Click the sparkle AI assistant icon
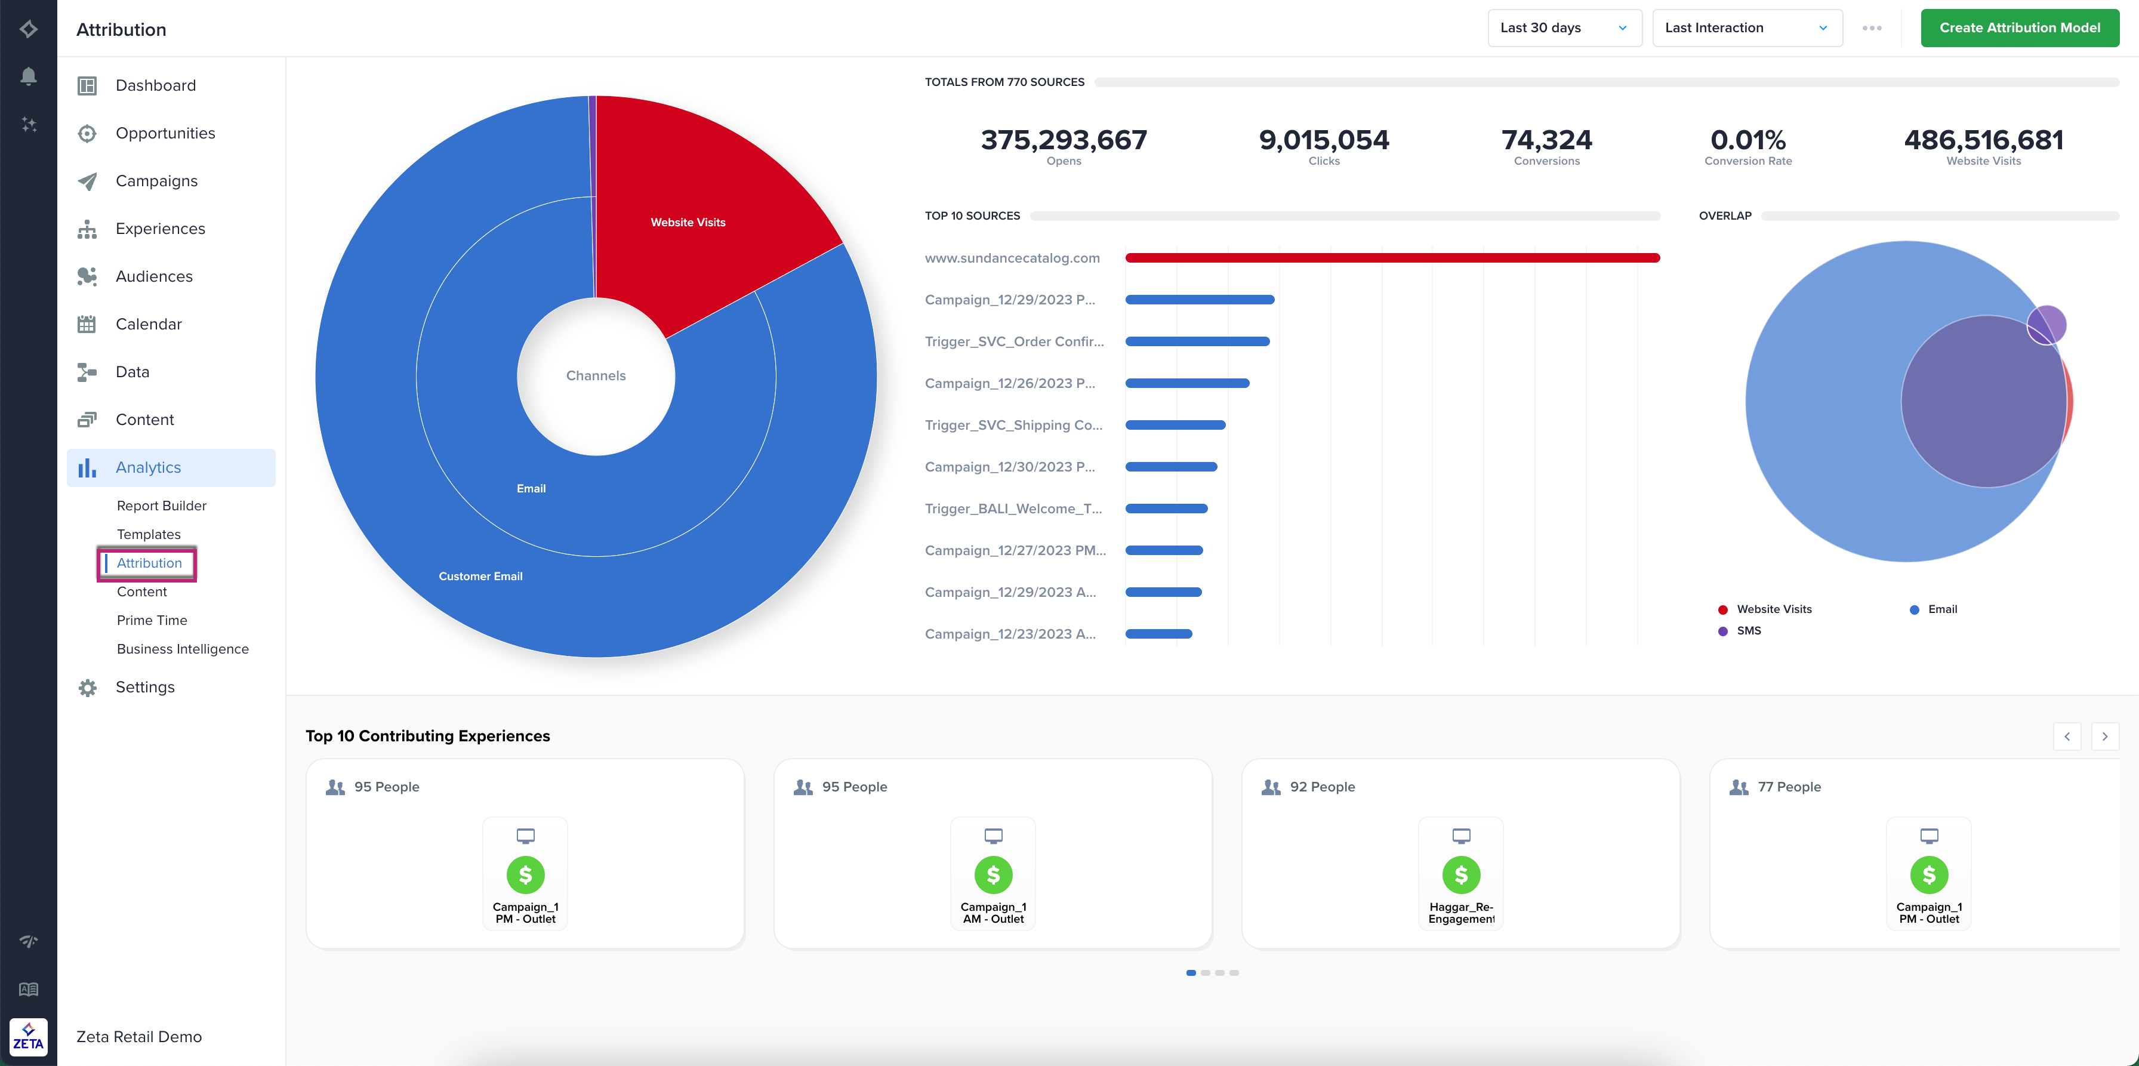 28,125
